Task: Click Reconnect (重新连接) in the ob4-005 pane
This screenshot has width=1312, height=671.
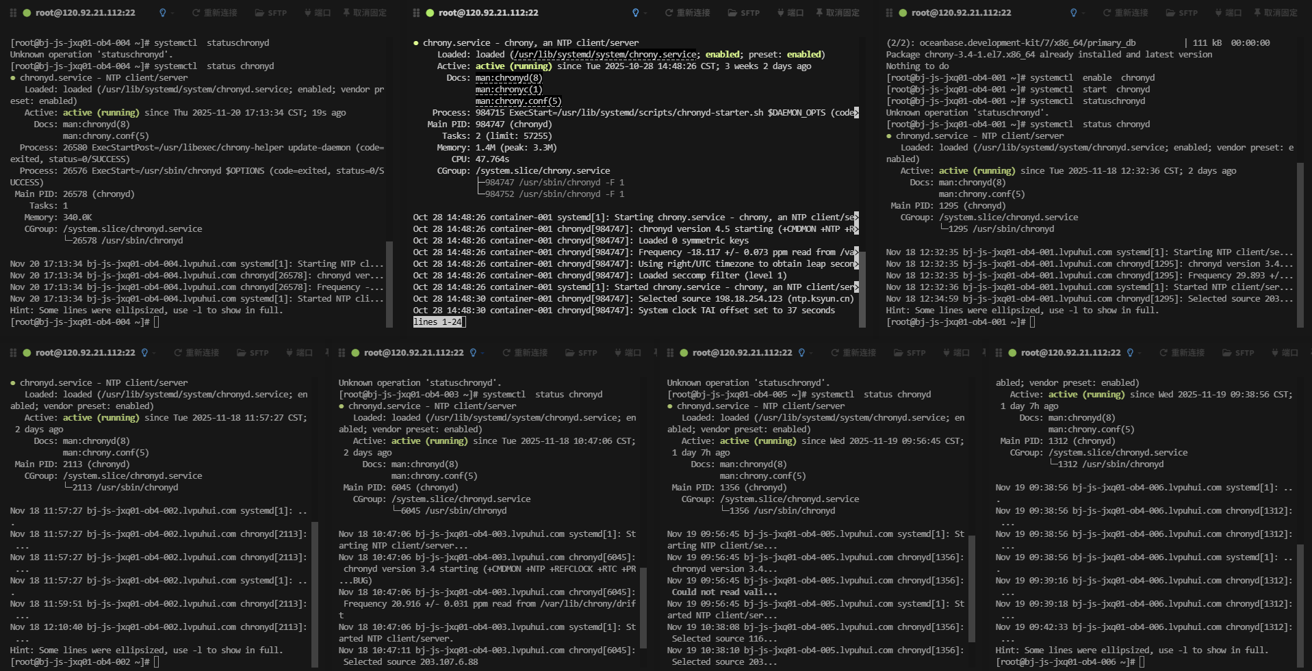Action: click(x=853, y=353)
